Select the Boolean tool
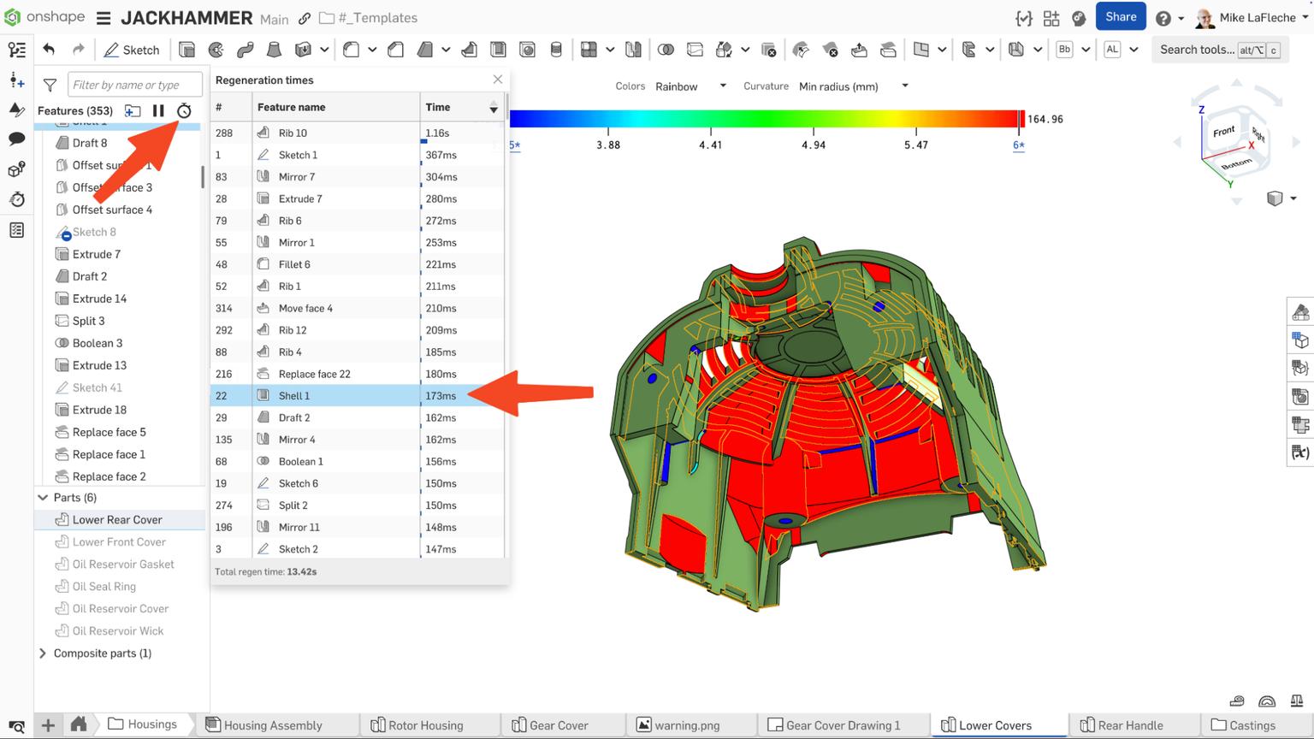 [x=666, y=50]
